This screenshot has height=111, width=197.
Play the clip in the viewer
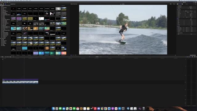[118, 55]
